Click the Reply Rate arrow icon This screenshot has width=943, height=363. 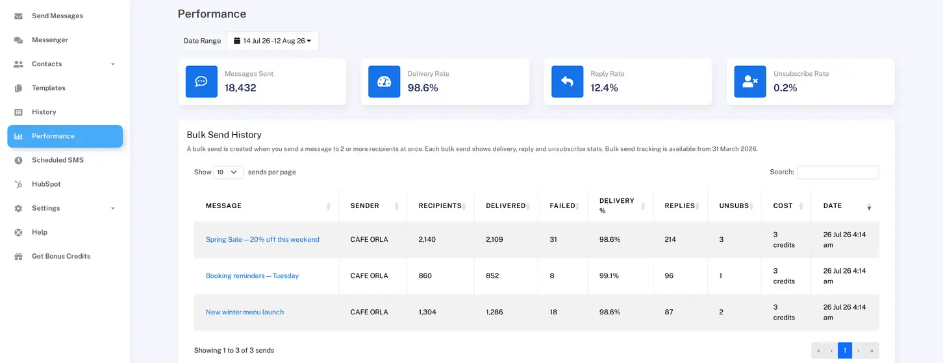click(x=567, y=82)
